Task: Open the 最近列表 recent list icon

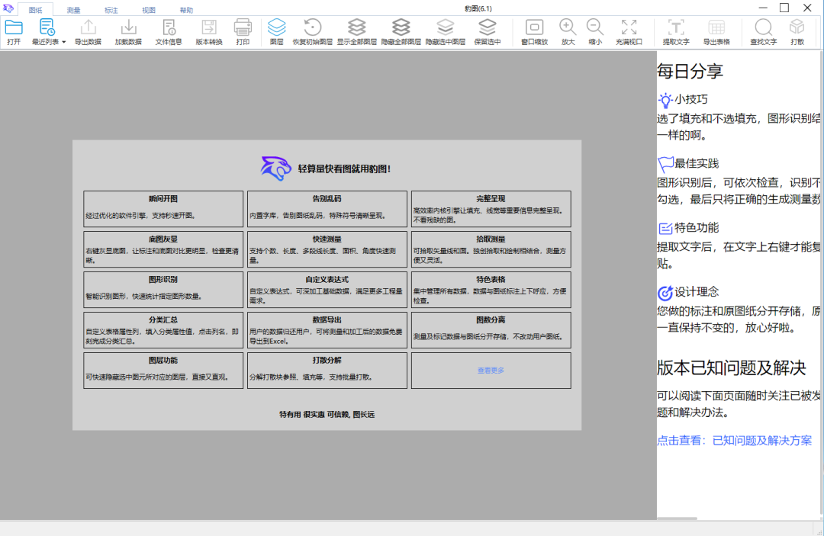Action: click(x=46, y=32)
